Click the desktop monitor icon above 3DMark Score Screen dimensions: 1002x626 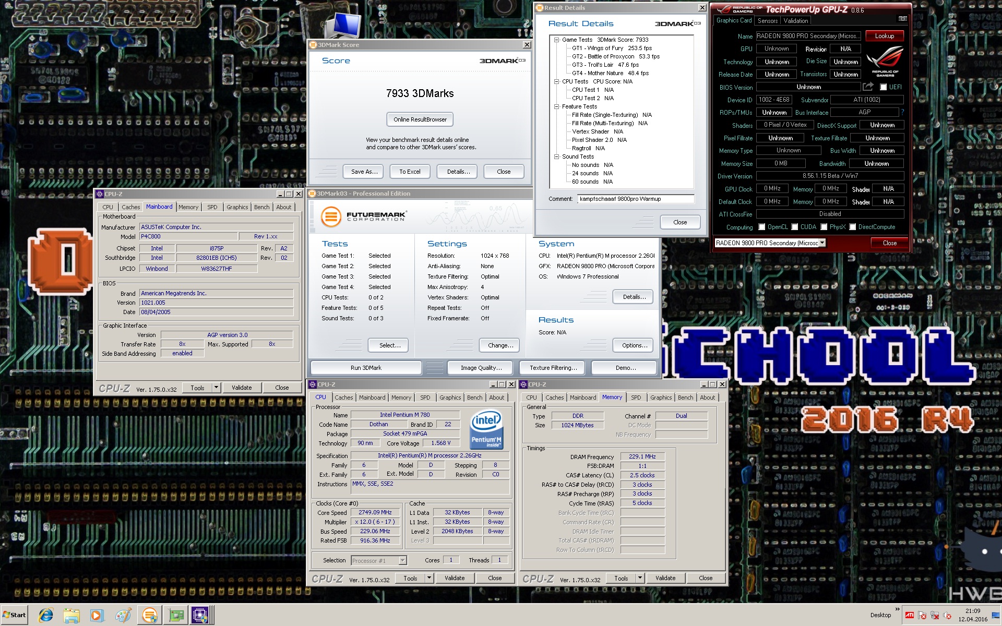coord(344,25)
